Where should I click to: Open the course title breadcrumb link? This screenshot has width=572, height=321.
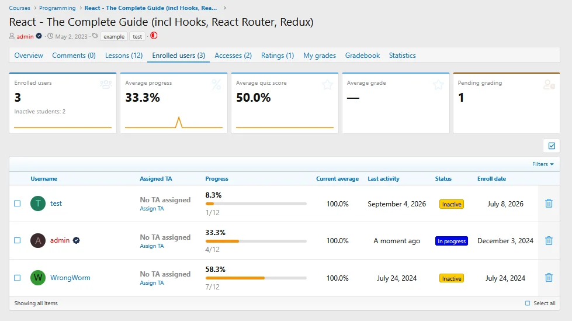click(x=151, y=8)
